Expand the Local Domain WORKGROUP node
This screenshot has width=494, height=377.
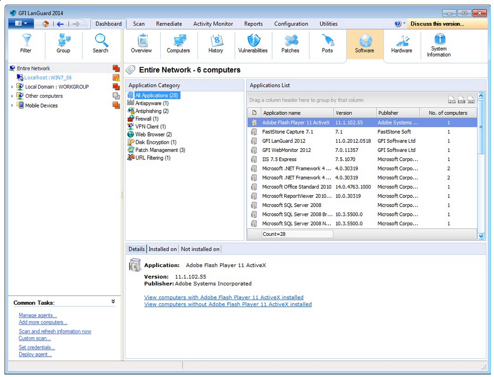[12, 87]
